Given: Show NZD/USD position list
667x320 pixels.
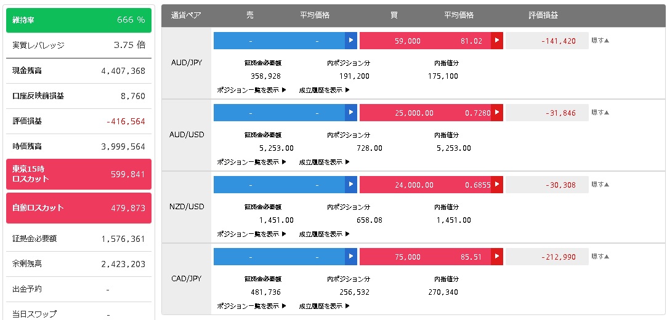Looking at the screenshot, I should tap(251, 234).
